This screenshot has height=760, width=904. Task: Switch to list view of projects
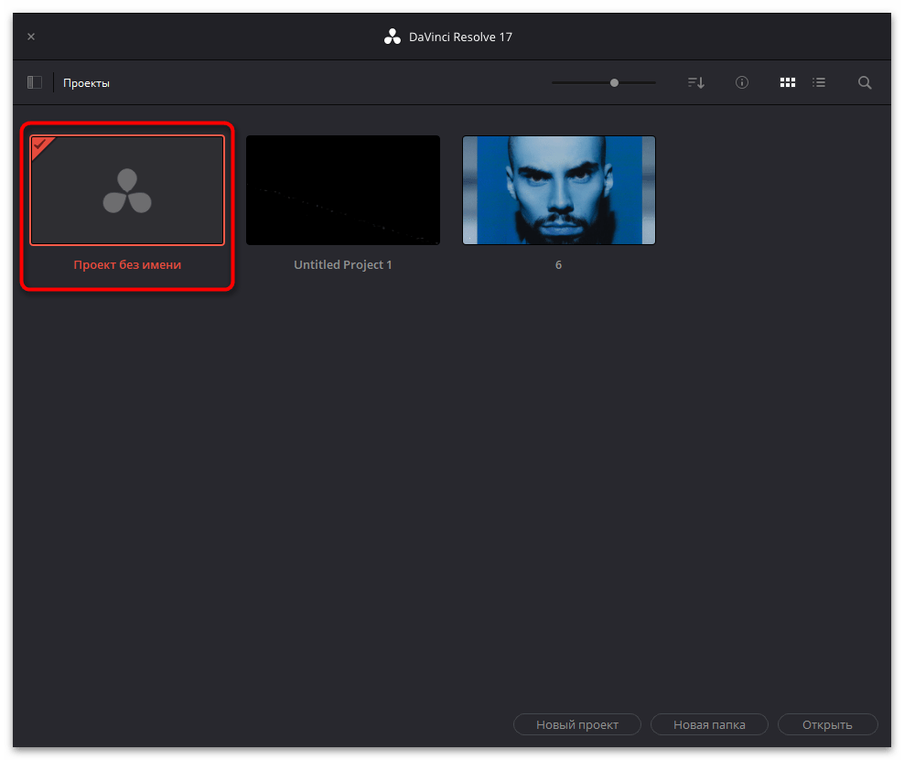[x=819, y=82]
